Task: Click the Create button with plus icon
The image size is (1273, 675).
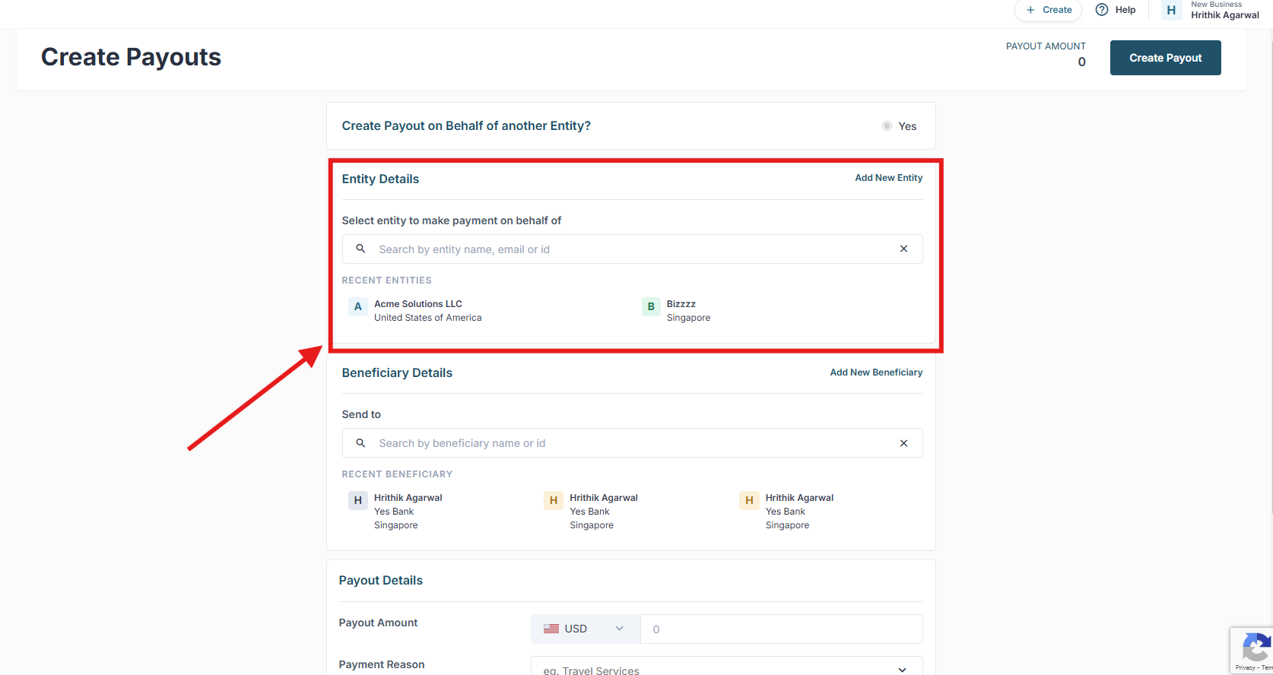Action: tap(1048, 10)
